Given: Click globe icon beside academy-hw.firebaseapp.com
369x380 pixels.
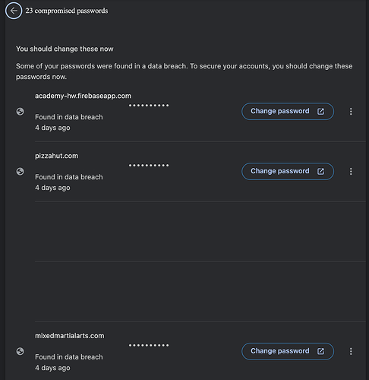Looking at the screenshot, I should click(x=20, y=112).
